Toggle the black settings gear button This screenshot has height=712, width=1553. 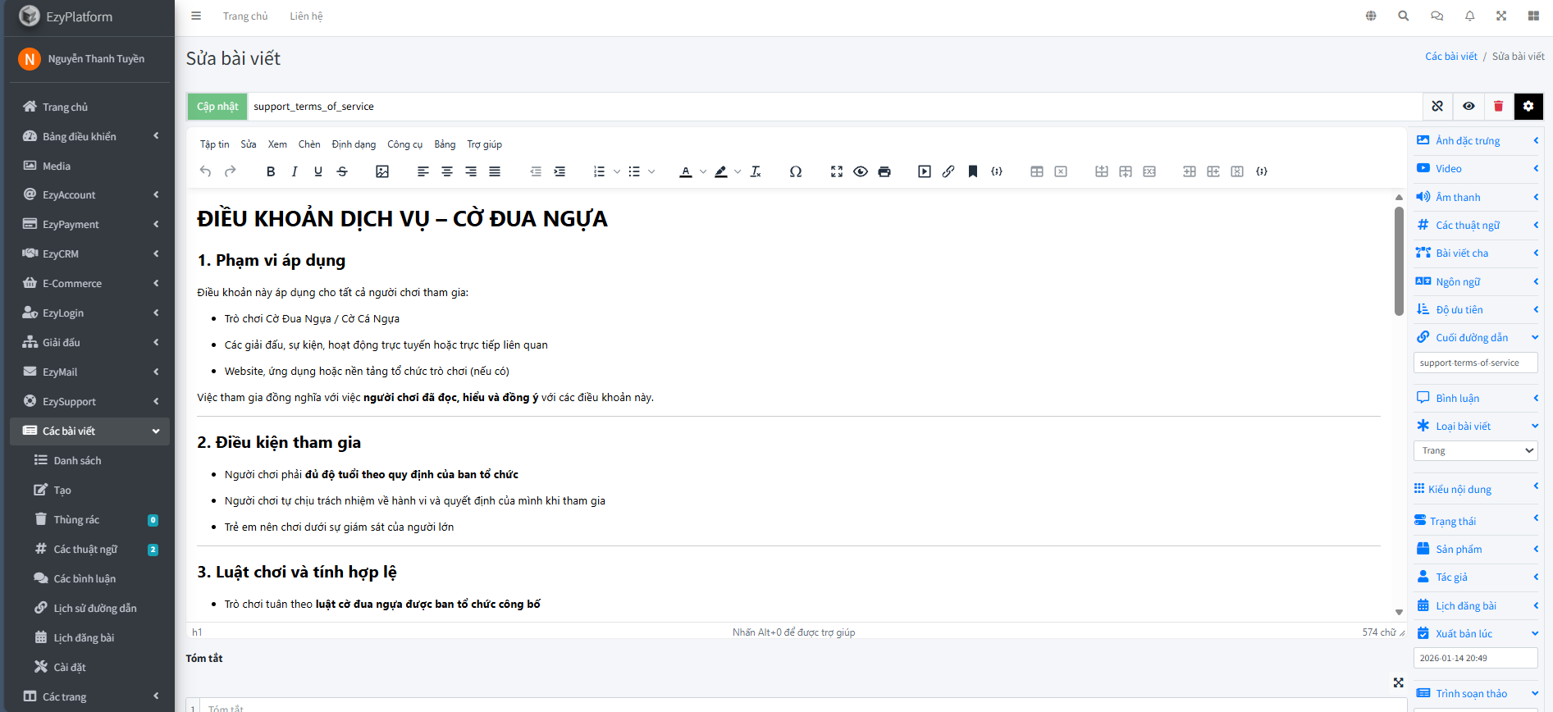pyautogui.click(x=1528, y=106)
